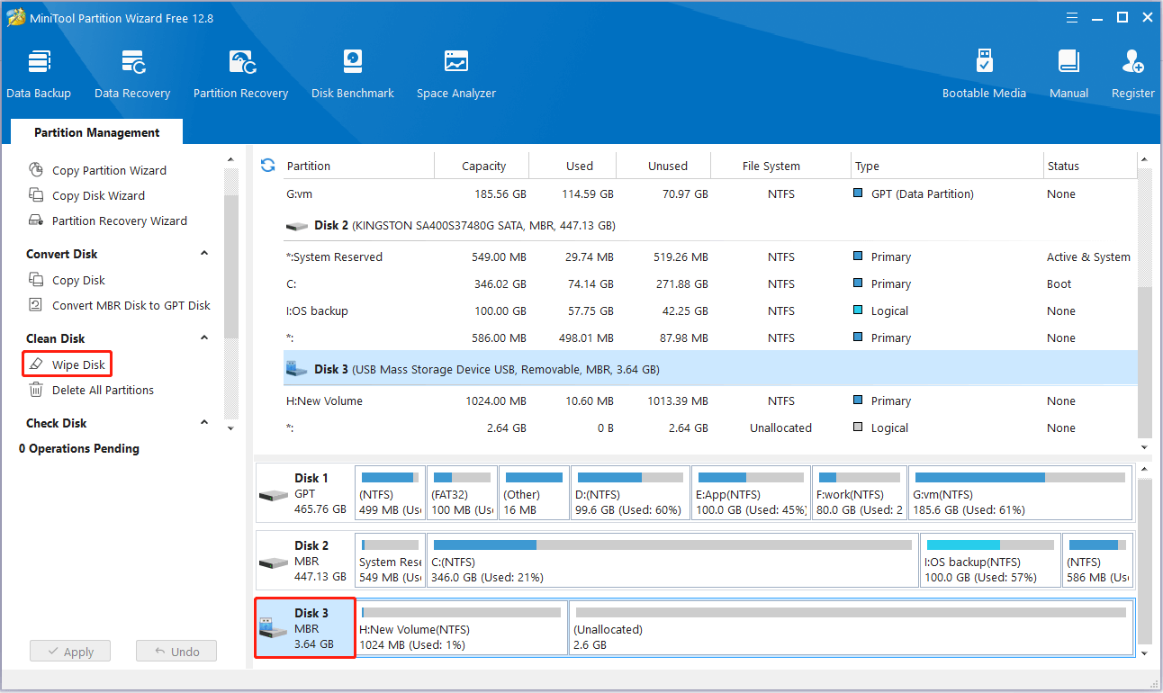The image size is (1163, 693).
Task: Select the I:OS backup partition row
Action: tap(709, 310)
